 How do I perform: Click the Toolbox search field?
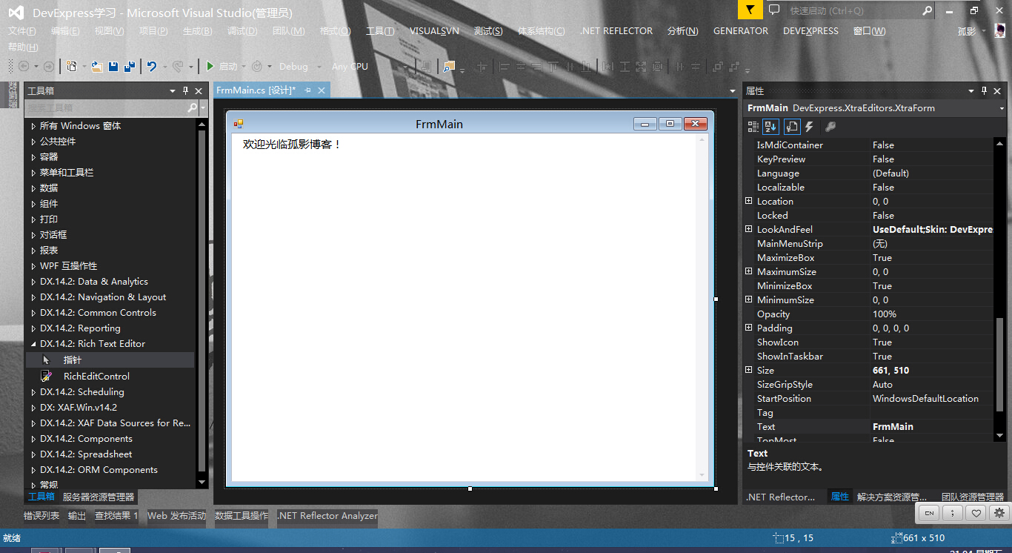[105, 107]
